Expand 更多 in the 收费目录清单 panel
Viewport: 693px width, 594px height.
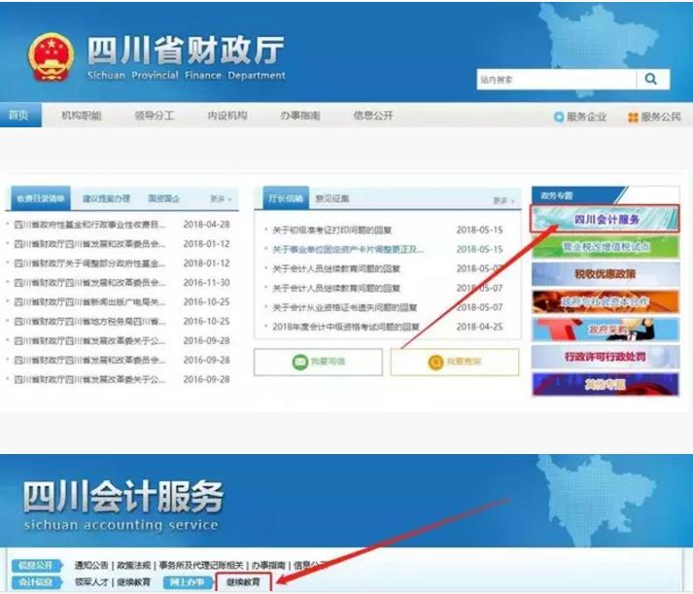222,199
